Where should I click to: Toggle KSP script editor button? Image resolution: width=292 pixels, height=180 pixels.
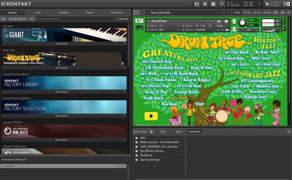(276, 13)
